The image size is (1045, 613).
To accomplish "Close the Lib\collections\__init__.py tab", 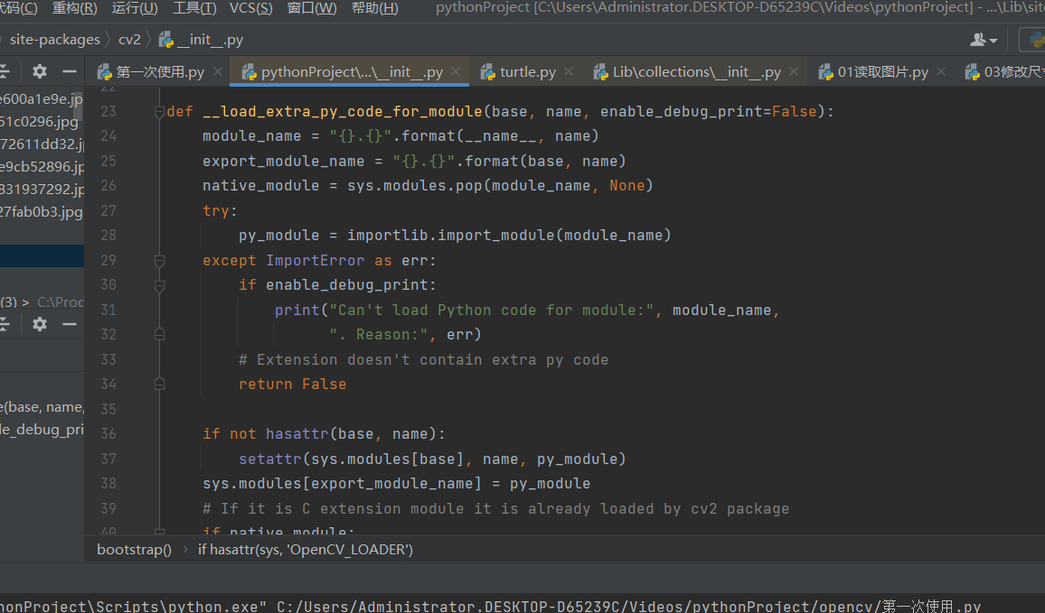I will [x=794, y=71].
